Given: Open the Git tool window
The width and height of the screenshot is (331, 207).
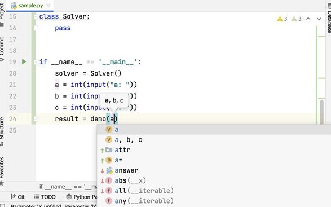Looking at the screenshot, I should click(x=17, y=197).
